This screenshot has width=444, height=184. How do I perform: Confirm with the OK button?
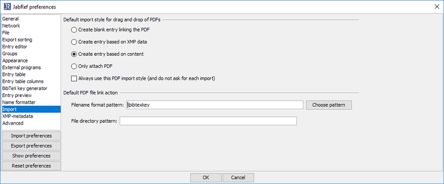click(206, 178)
